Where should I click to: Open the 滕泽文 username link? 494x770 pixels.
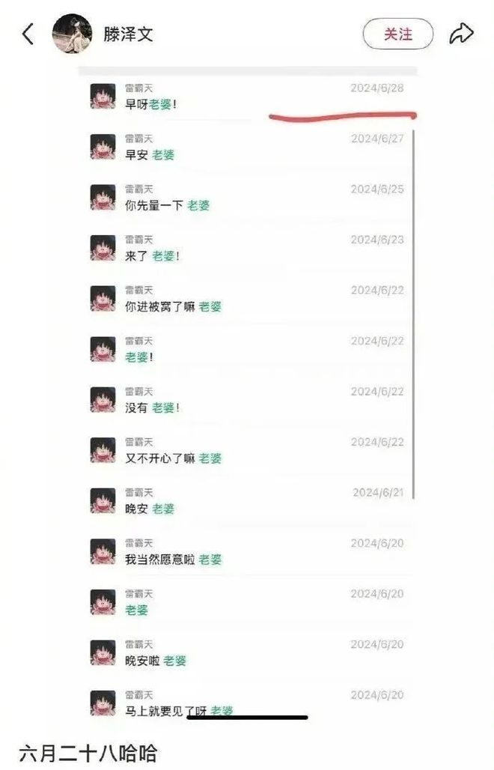coord(128,34)
